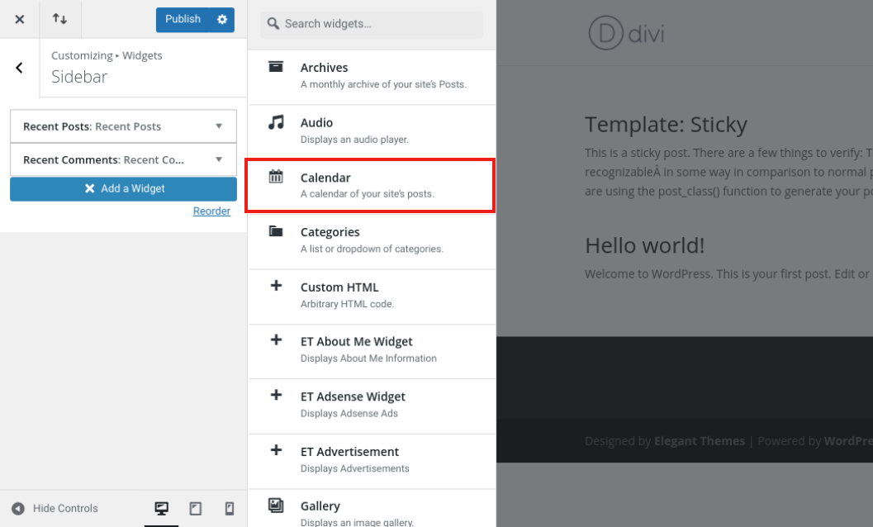Select the Gallery widget title
Image resolution: width=873 pixels, height=527 pixels.
point(320,506)
